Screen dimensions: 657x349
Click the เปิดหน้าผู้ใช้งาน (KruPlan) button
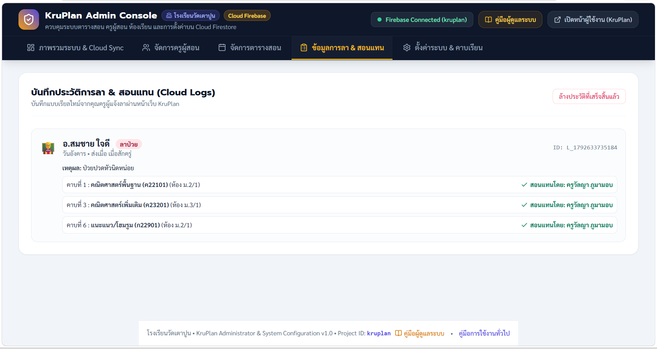[593, 19]
